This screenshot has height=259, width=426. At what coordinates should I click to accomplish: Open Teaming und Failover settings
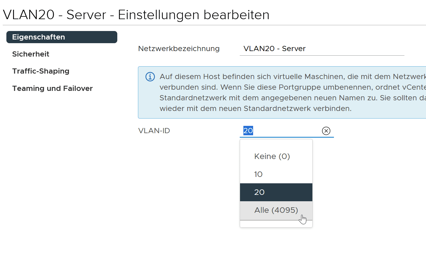[52, 88]
